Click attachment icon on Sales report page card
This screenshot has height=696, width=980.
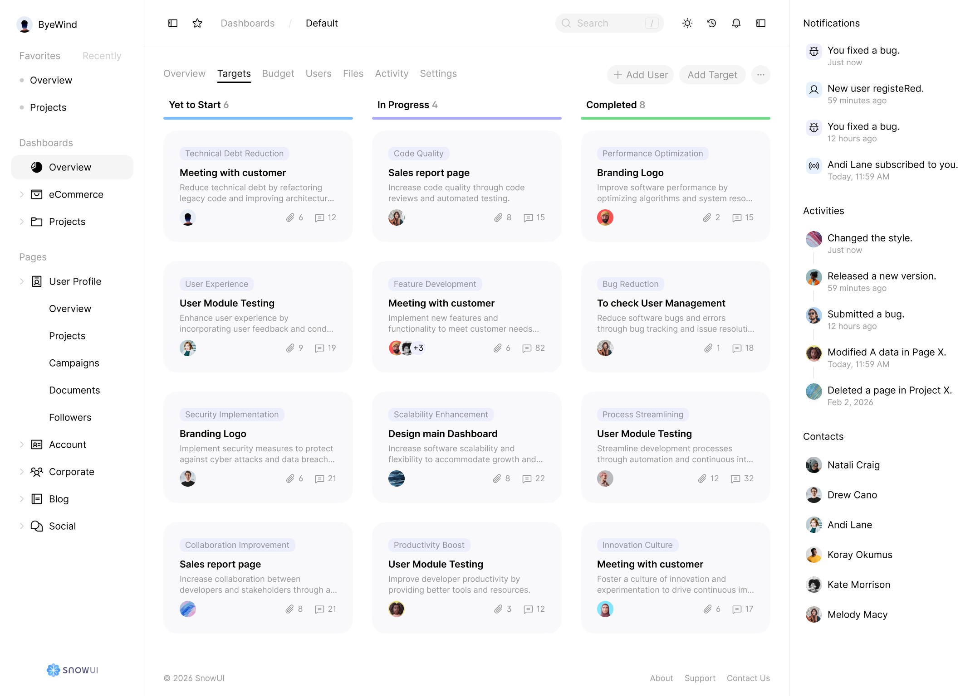[x=498, y=217]
